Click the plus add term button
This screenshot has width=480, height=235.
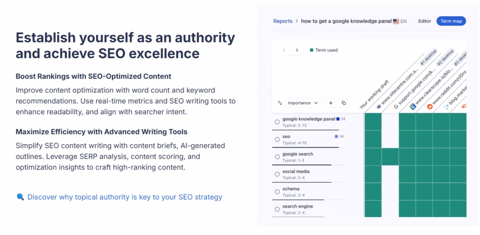click(x=330, y=103)
